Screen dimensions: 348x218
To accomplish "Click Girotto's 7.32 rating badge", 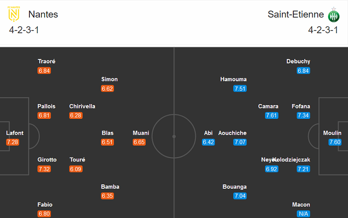I will (x=44, y=169).
